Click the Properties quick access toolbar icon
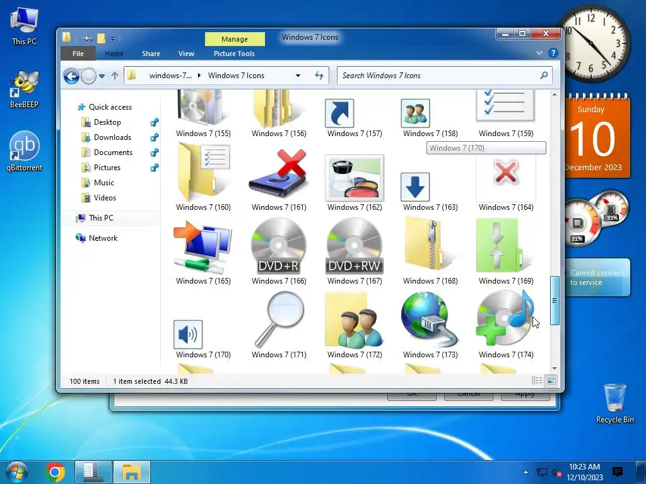Image resolution: width=646 pixels, height=484 pixels. pyautogui.click(x=86, y=38)
